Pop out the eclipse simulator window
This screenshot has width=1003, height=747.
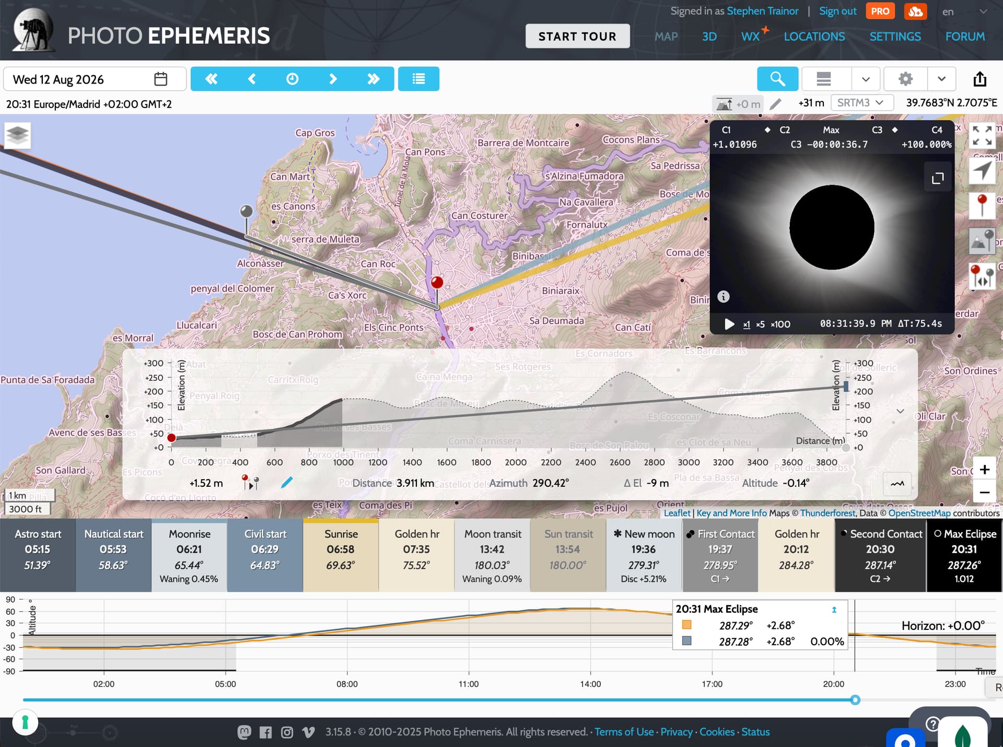pos(938,179)
